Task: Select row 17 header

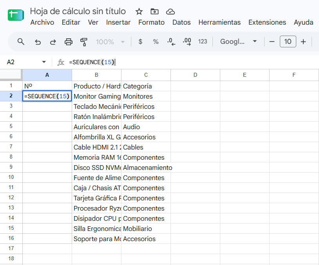Action: pos(11,249)
